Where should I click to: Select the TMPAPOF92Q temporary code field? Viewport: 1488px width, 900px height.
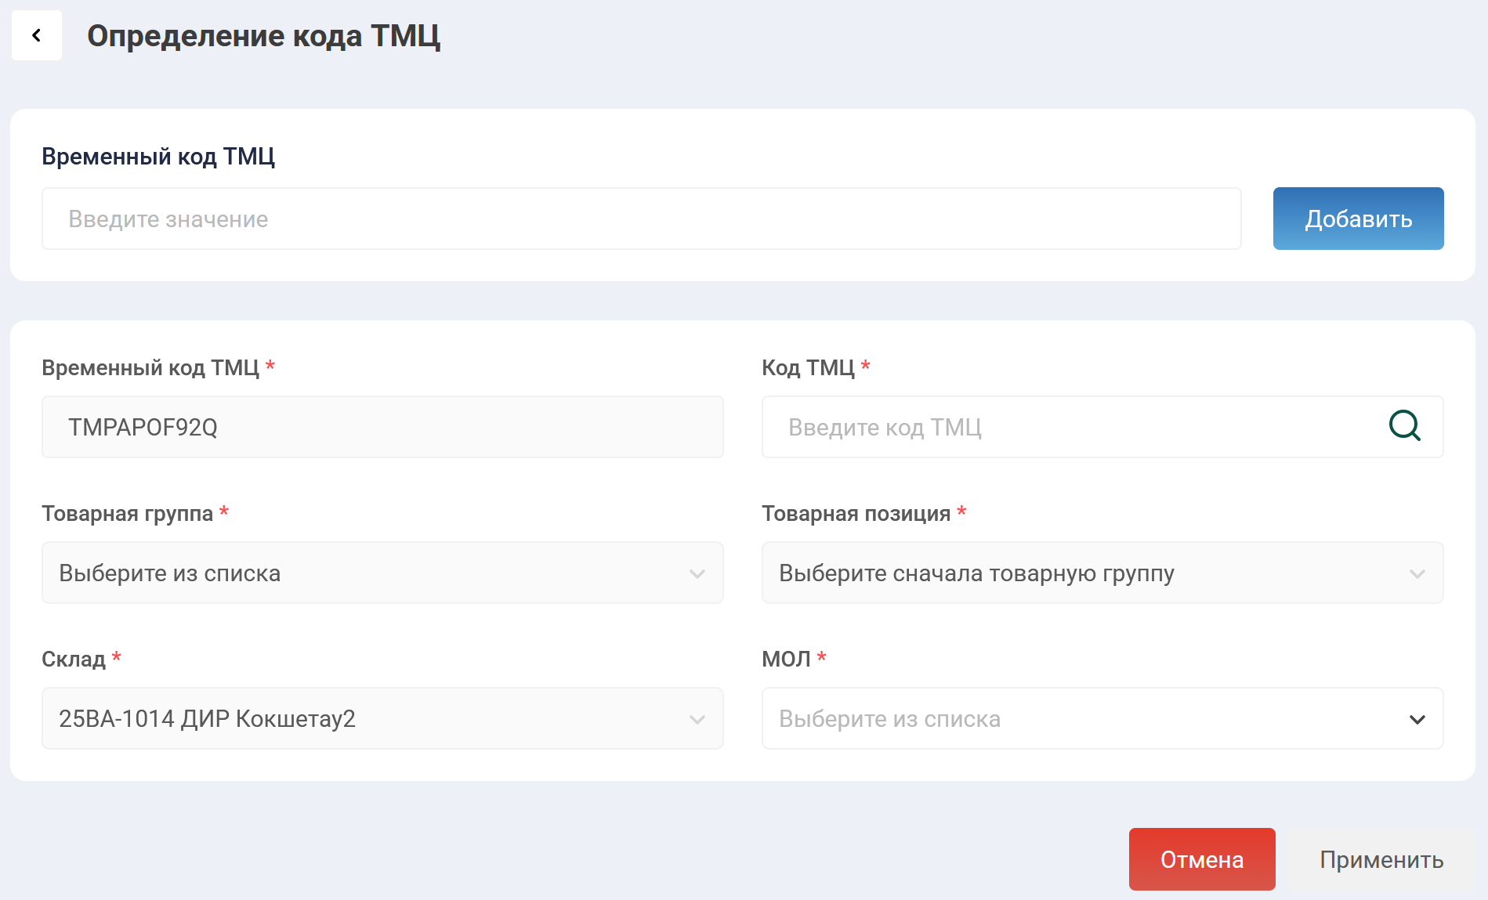(382, 427)
